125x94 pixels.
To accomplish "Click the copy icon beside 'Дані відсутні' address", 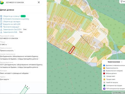I will tap(10, 79).
